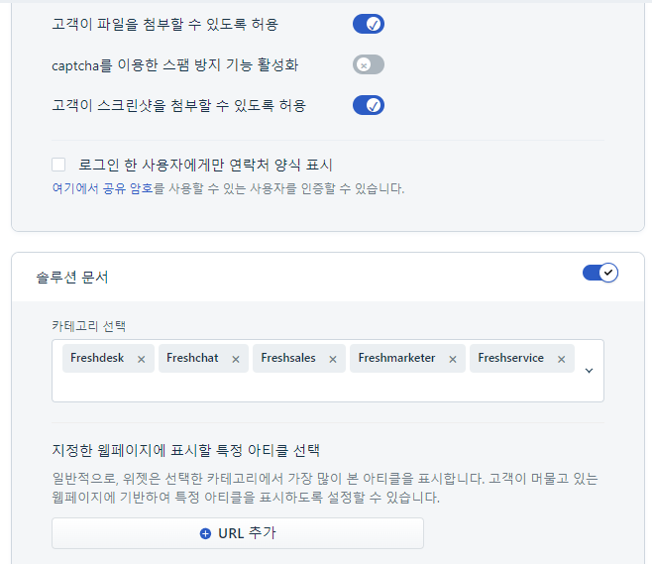Select the Freshchat tag label
Viewport: 652px width, 564px height.
[x=192, y=358]
